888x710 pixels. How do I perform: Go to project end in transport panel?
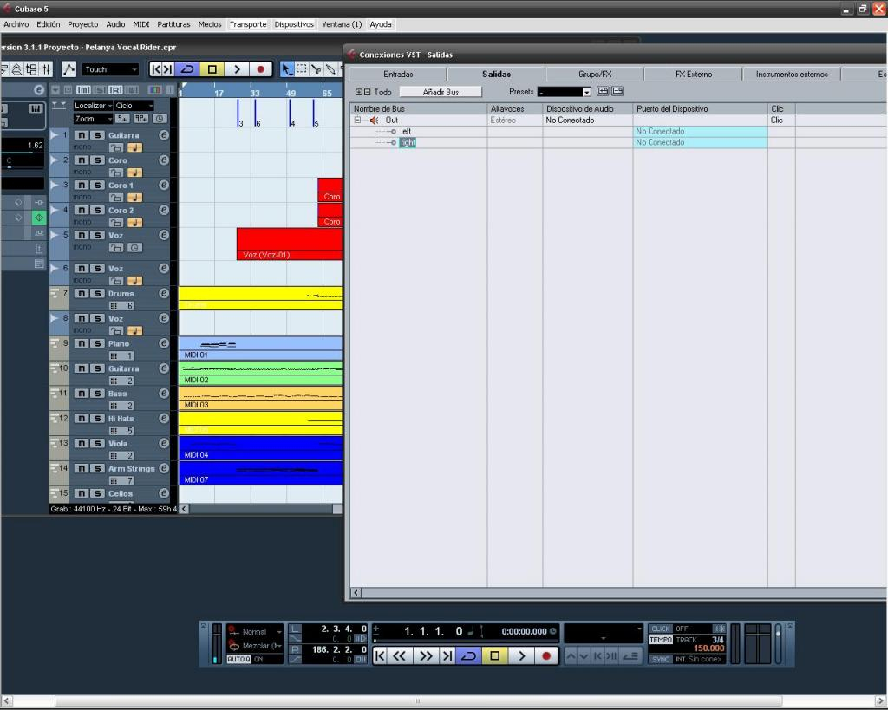pyautogui.click(x=447, y=655)
